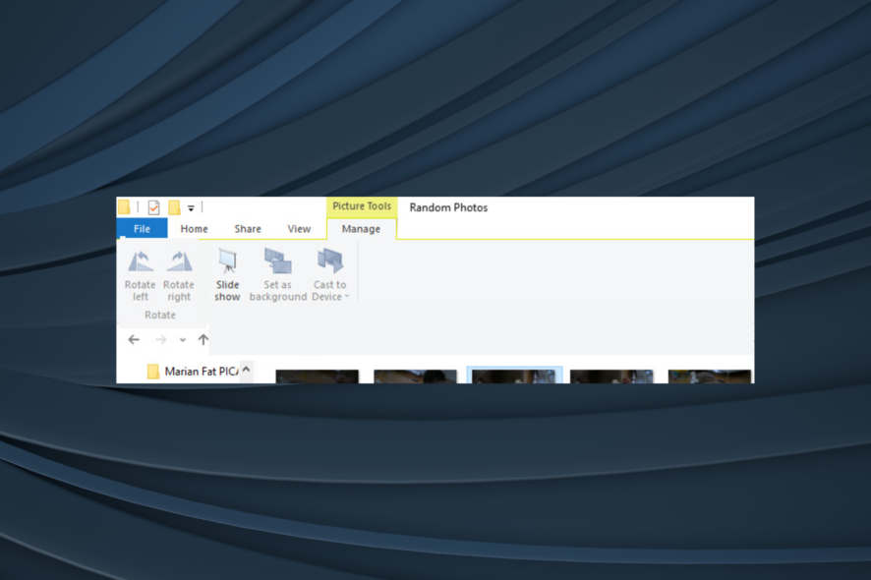Click the Random Photos window title
871x580 pixels.
point(448,207)
